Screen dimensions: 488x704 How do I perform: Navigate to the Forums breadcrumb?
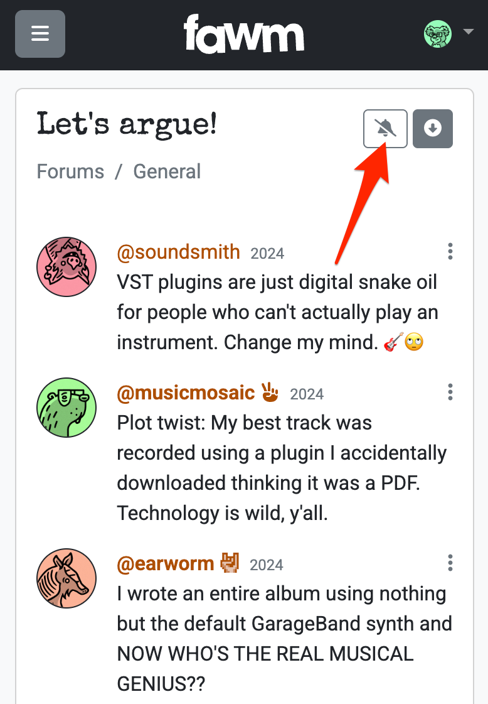click(x=70, y=171)
